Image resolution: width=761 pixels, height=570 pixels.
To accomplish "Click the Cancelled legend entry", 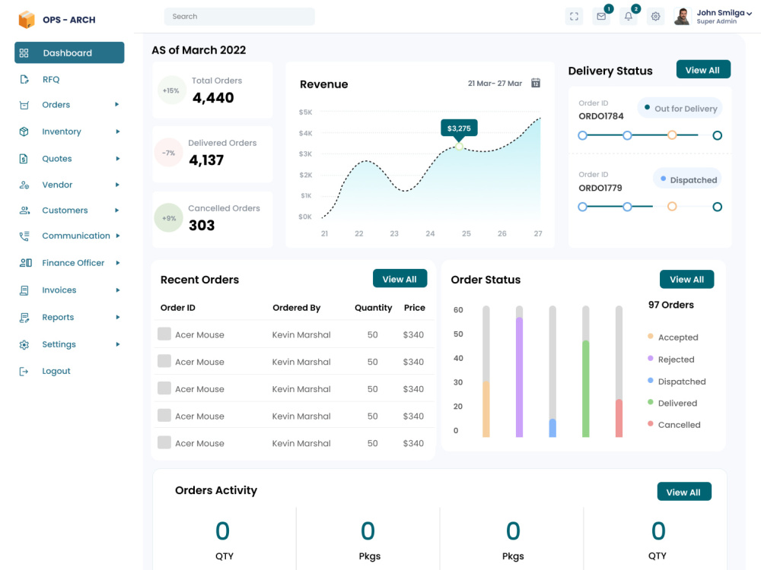I will click(x=673, y=425).
